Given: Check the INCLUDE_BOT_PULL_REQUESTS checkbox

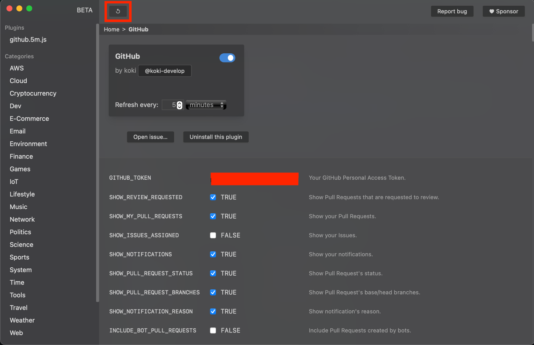Looking at the screenshot, I should click(x=213, y=331).
